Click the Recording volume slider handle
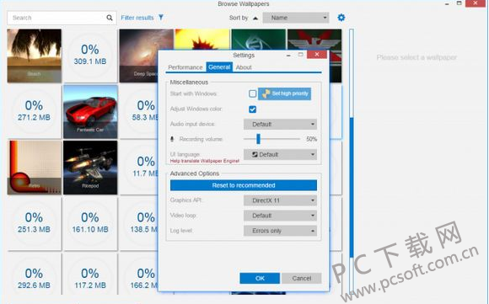 pos(258,139)
